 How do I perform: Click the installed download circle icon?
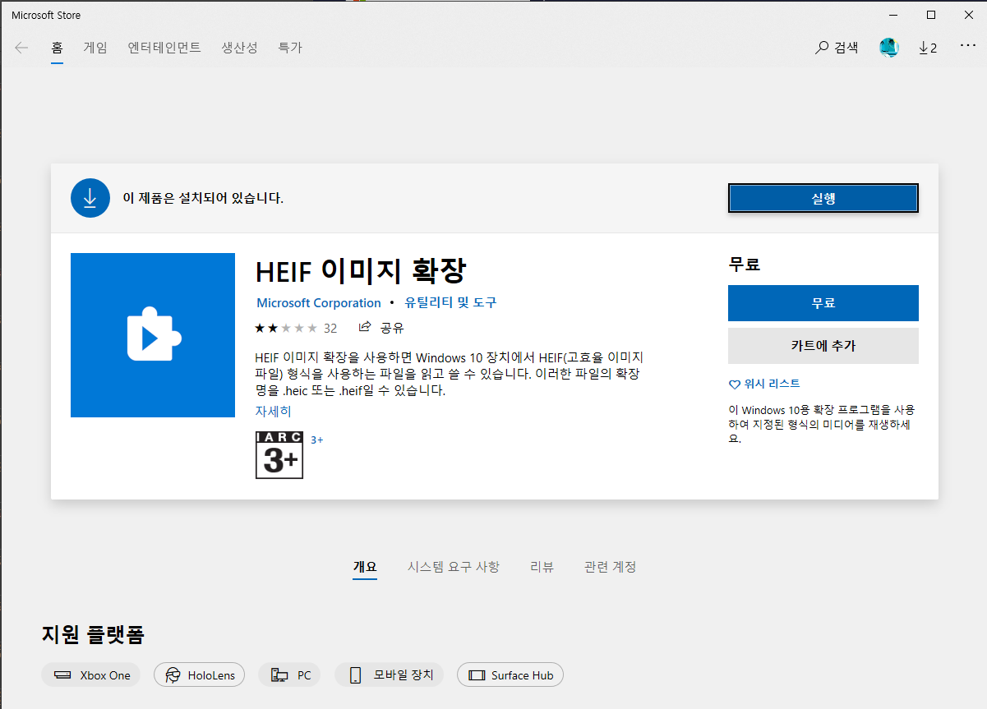click(x=90, y=198)
